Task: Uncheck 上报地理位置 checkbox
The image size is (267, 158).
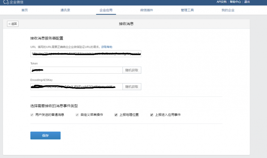Action: (116, 115)
